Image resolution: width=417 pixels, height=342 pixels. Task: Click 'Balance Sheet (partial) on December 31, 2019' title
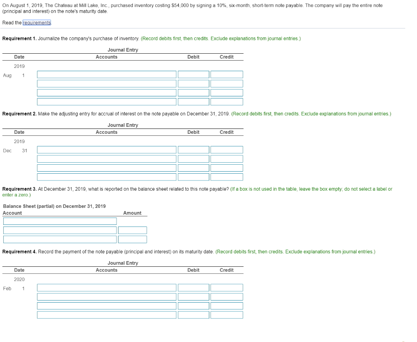pyautogui.click(x=54, y=206)
